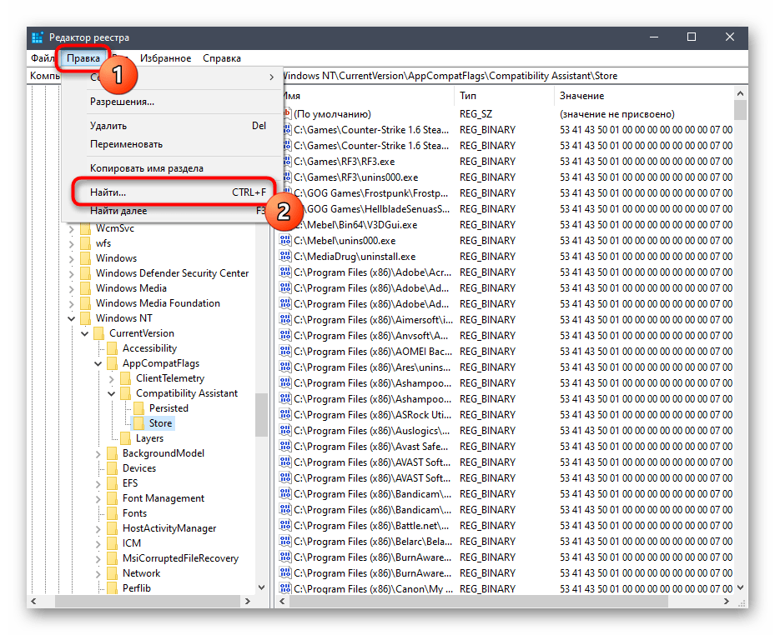Click binary icon of Ares\unins... value
The height and width of the screenshot is (635, 775).
[x=285, y=367]
